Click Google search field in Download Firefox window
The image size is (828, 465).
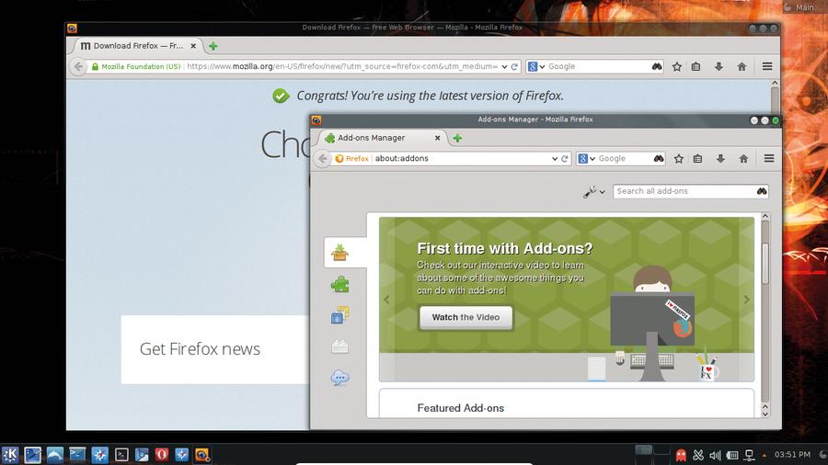tap(599, 66)
